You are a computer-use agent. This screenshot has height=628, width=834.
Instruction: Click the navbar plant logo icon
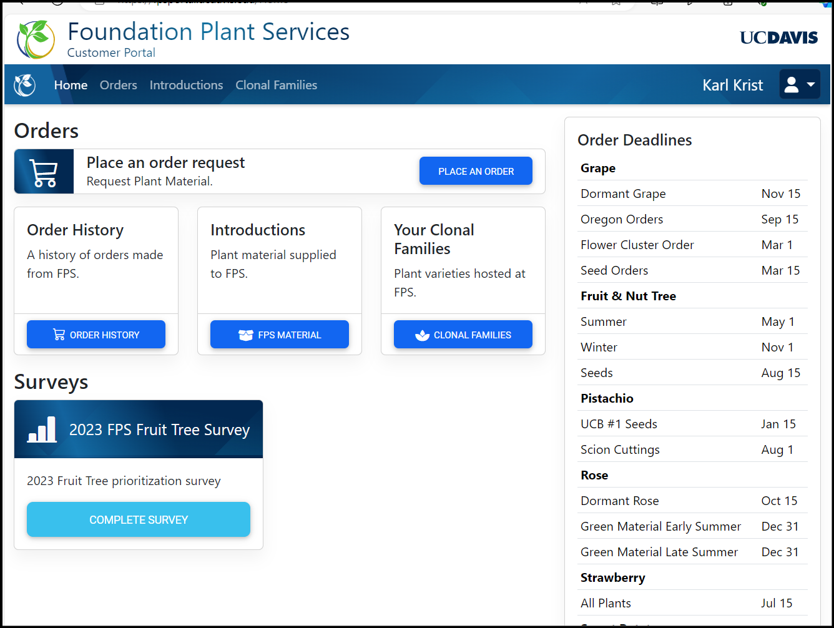[25, 85]
